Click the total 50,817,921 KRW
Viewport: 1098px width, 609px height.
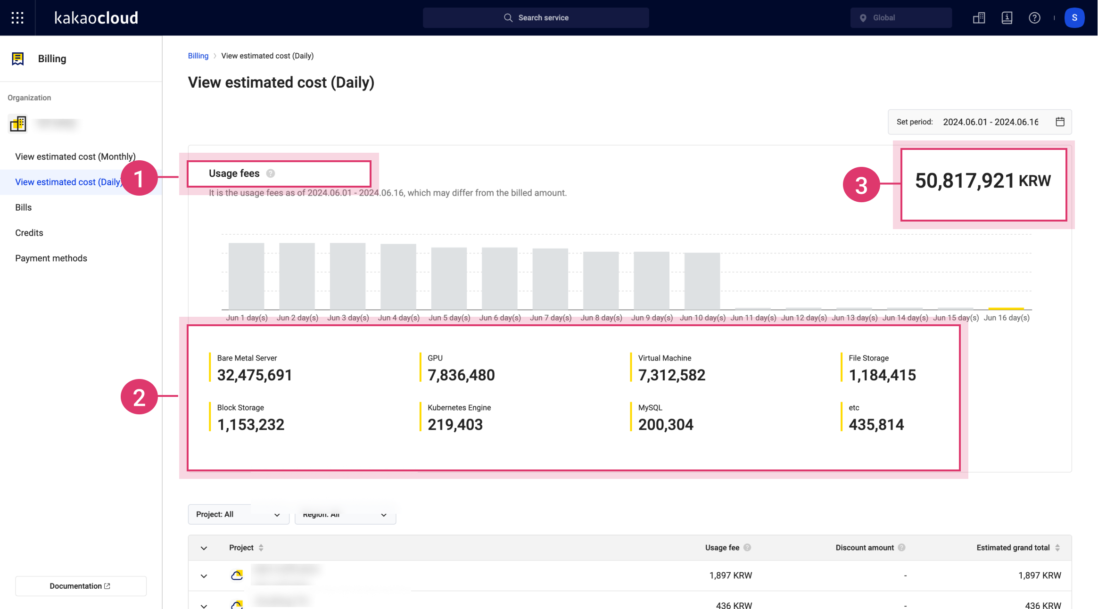tap(983, 181)
